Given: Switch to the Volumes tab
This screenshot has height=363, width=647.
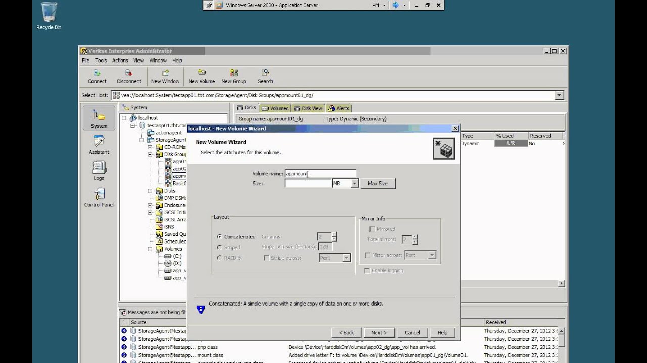Looking at the screenshot, I should pyautogui.click(x=275, y=108).
